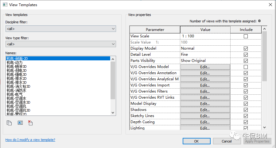Select the 机电-消防水 template in Names
276x148 pixels.
(16, 90)
